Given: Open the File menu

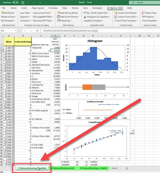Looking at the screenshot, I should [3, 8].
